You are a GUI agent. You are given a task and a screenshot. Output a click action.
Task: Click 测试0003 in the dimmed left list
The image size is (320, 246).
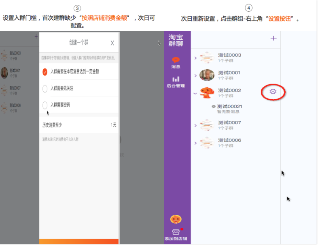coord(15,53)
